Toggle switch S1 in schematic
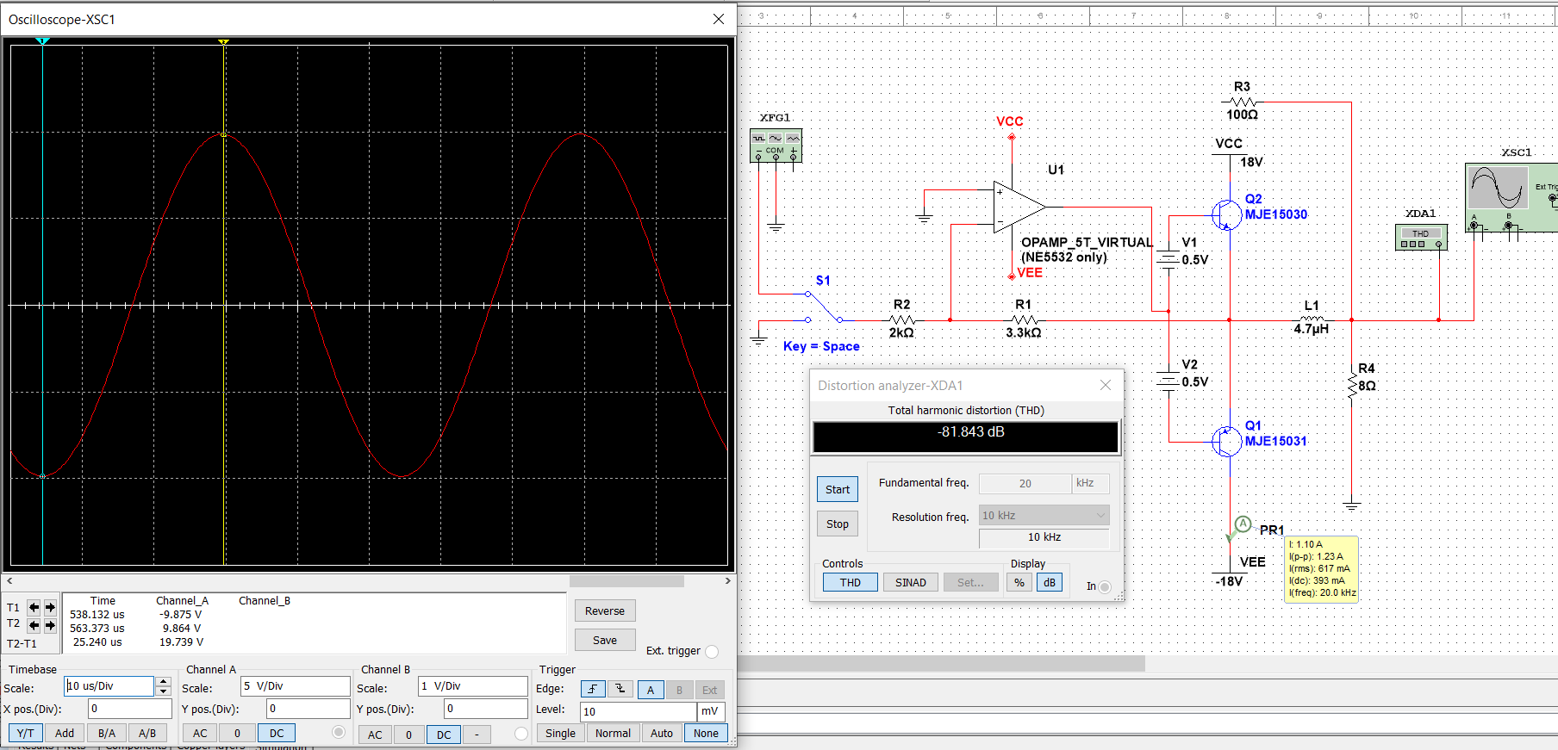This screenshot has height=750, width=1558. tap(823, 307)
